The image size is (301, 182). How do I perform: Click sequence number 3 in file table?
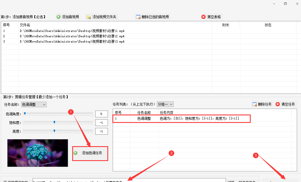(x=4, y=41)
